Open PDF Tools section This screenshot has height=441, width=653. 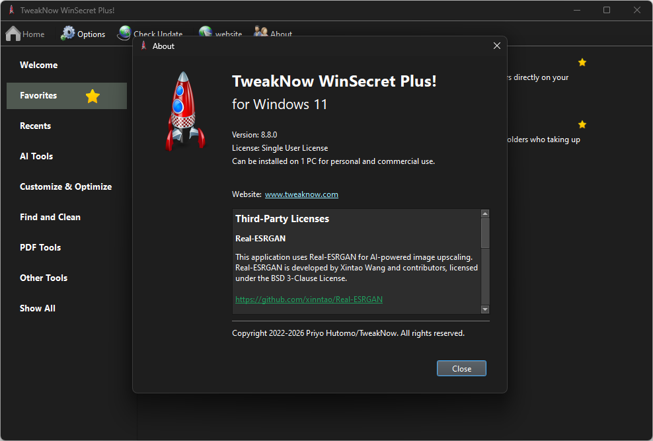(40, 247)
